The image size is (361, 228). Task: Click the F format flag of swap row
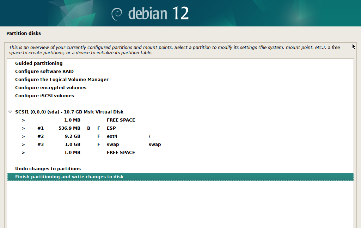click(99, 144)
